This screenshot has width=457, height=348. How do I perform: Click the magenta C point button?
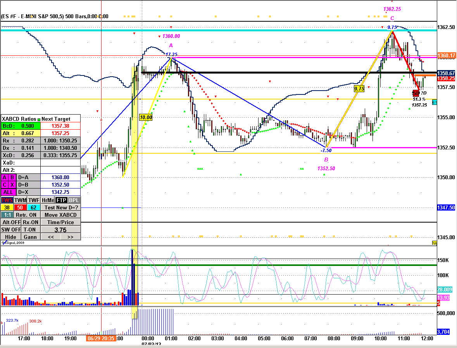(5, 185)
